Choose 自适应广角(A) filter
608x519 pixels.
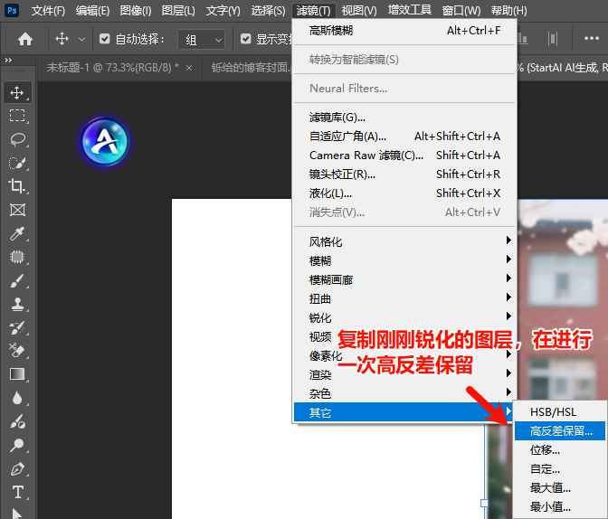404,136
